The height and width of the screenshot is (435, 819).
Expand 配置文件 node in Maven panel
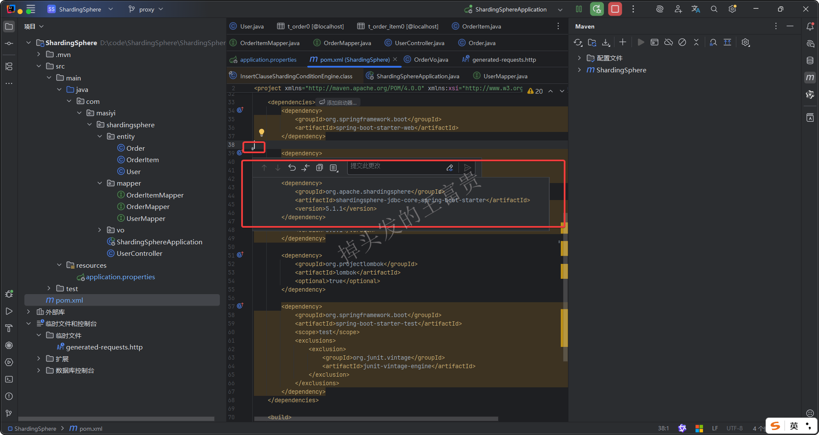pyautogui.click(x=579, y=58)
